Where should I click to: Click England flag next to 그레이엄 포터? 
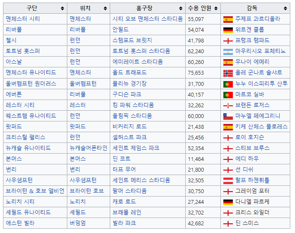[228, 192]
